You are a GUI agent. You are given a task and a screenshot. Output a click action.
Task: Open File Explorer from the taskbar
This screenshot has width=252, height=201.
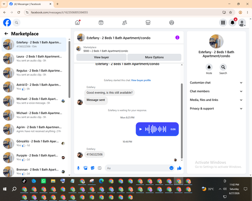(x=53, y=181)
